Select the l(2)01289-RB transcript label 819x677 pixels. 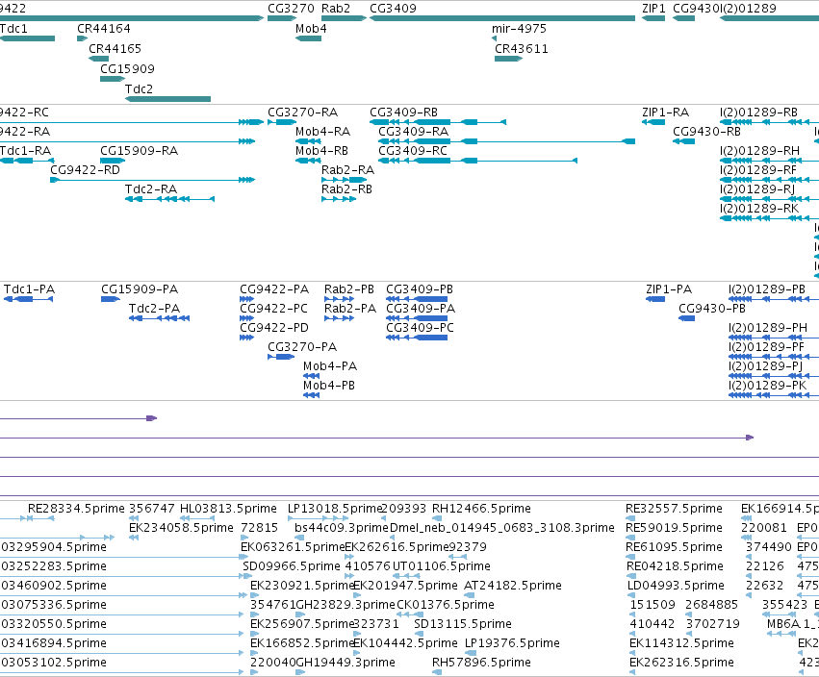coord(759,113)
